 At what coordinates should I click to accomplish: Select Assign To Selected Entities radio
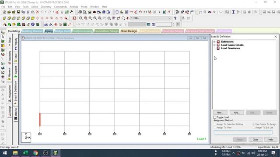215,124
